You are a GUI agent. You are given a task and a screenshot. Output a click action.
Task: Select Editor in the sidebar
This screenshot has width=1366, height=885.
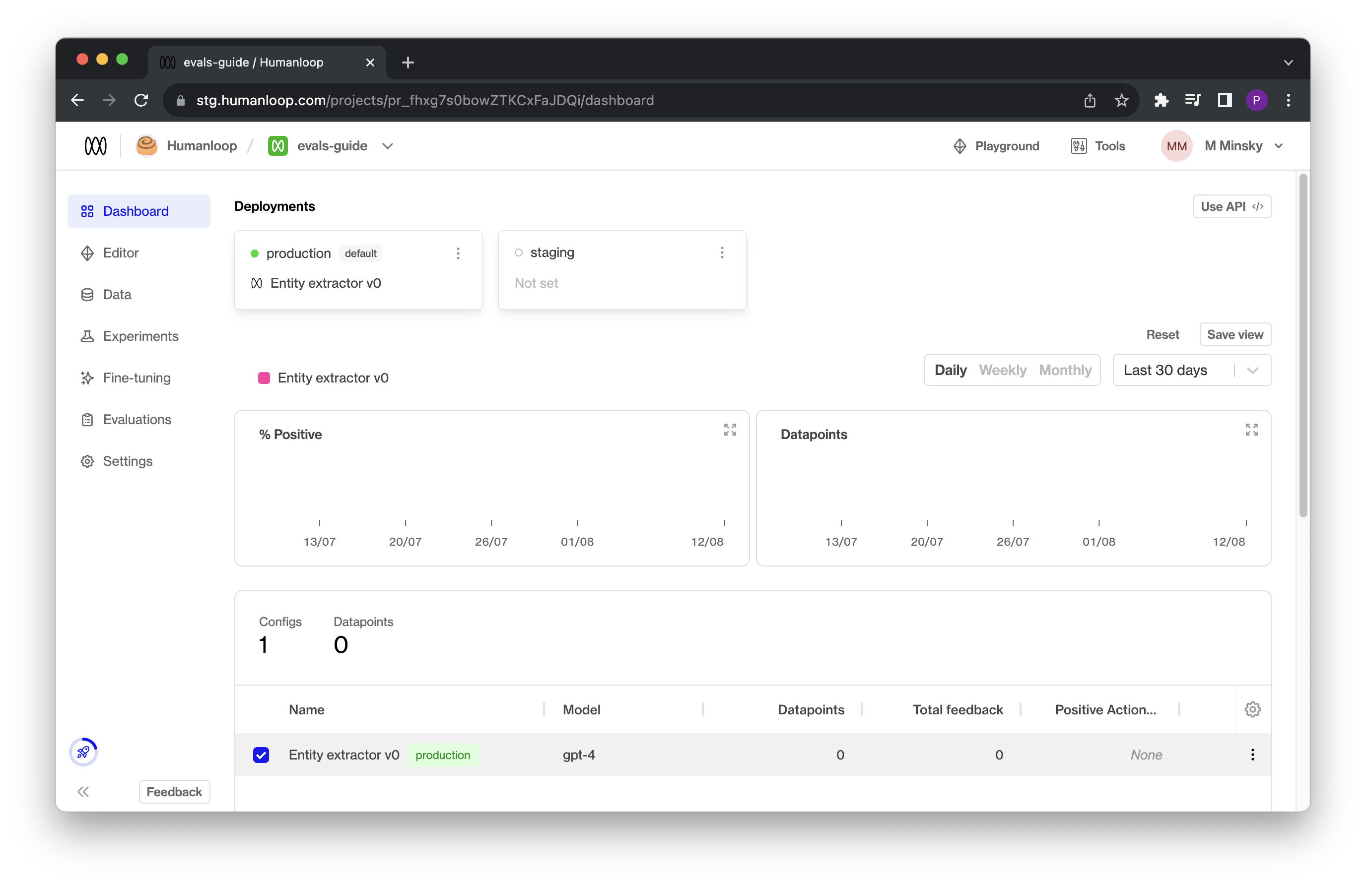121,253
